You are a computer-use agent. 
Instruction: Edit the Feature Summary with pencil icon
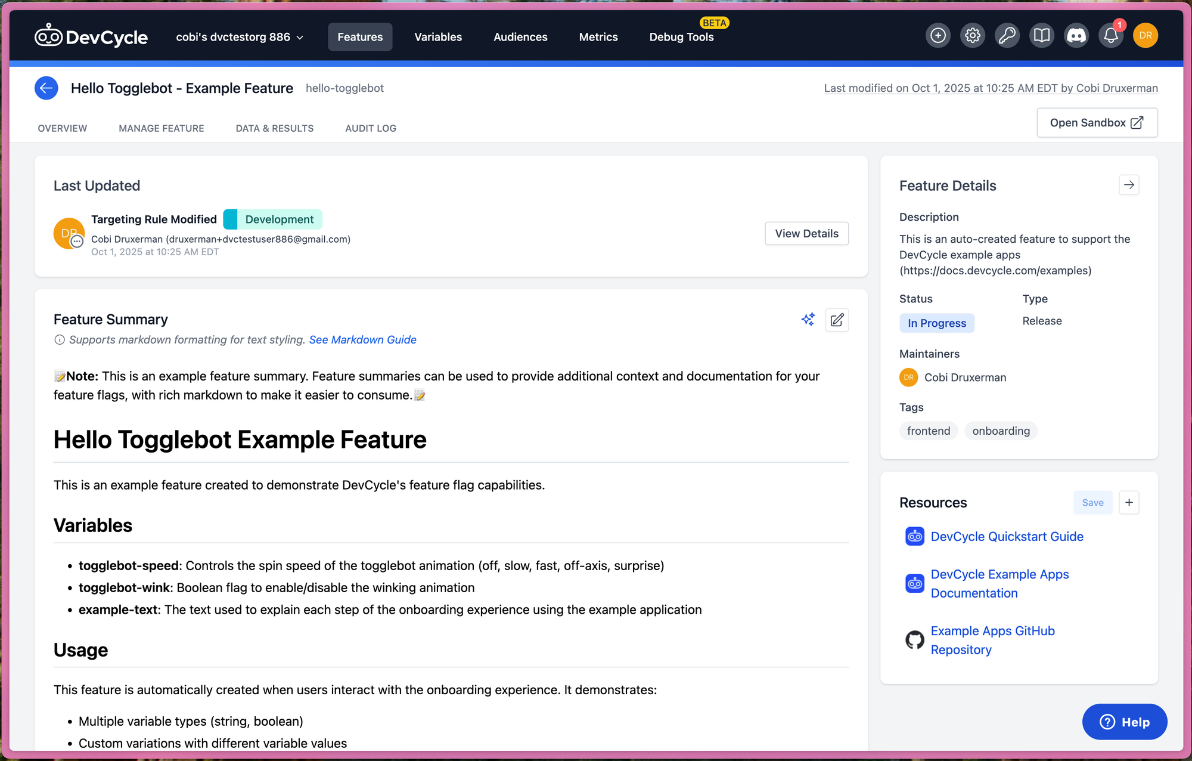point(837,320)
